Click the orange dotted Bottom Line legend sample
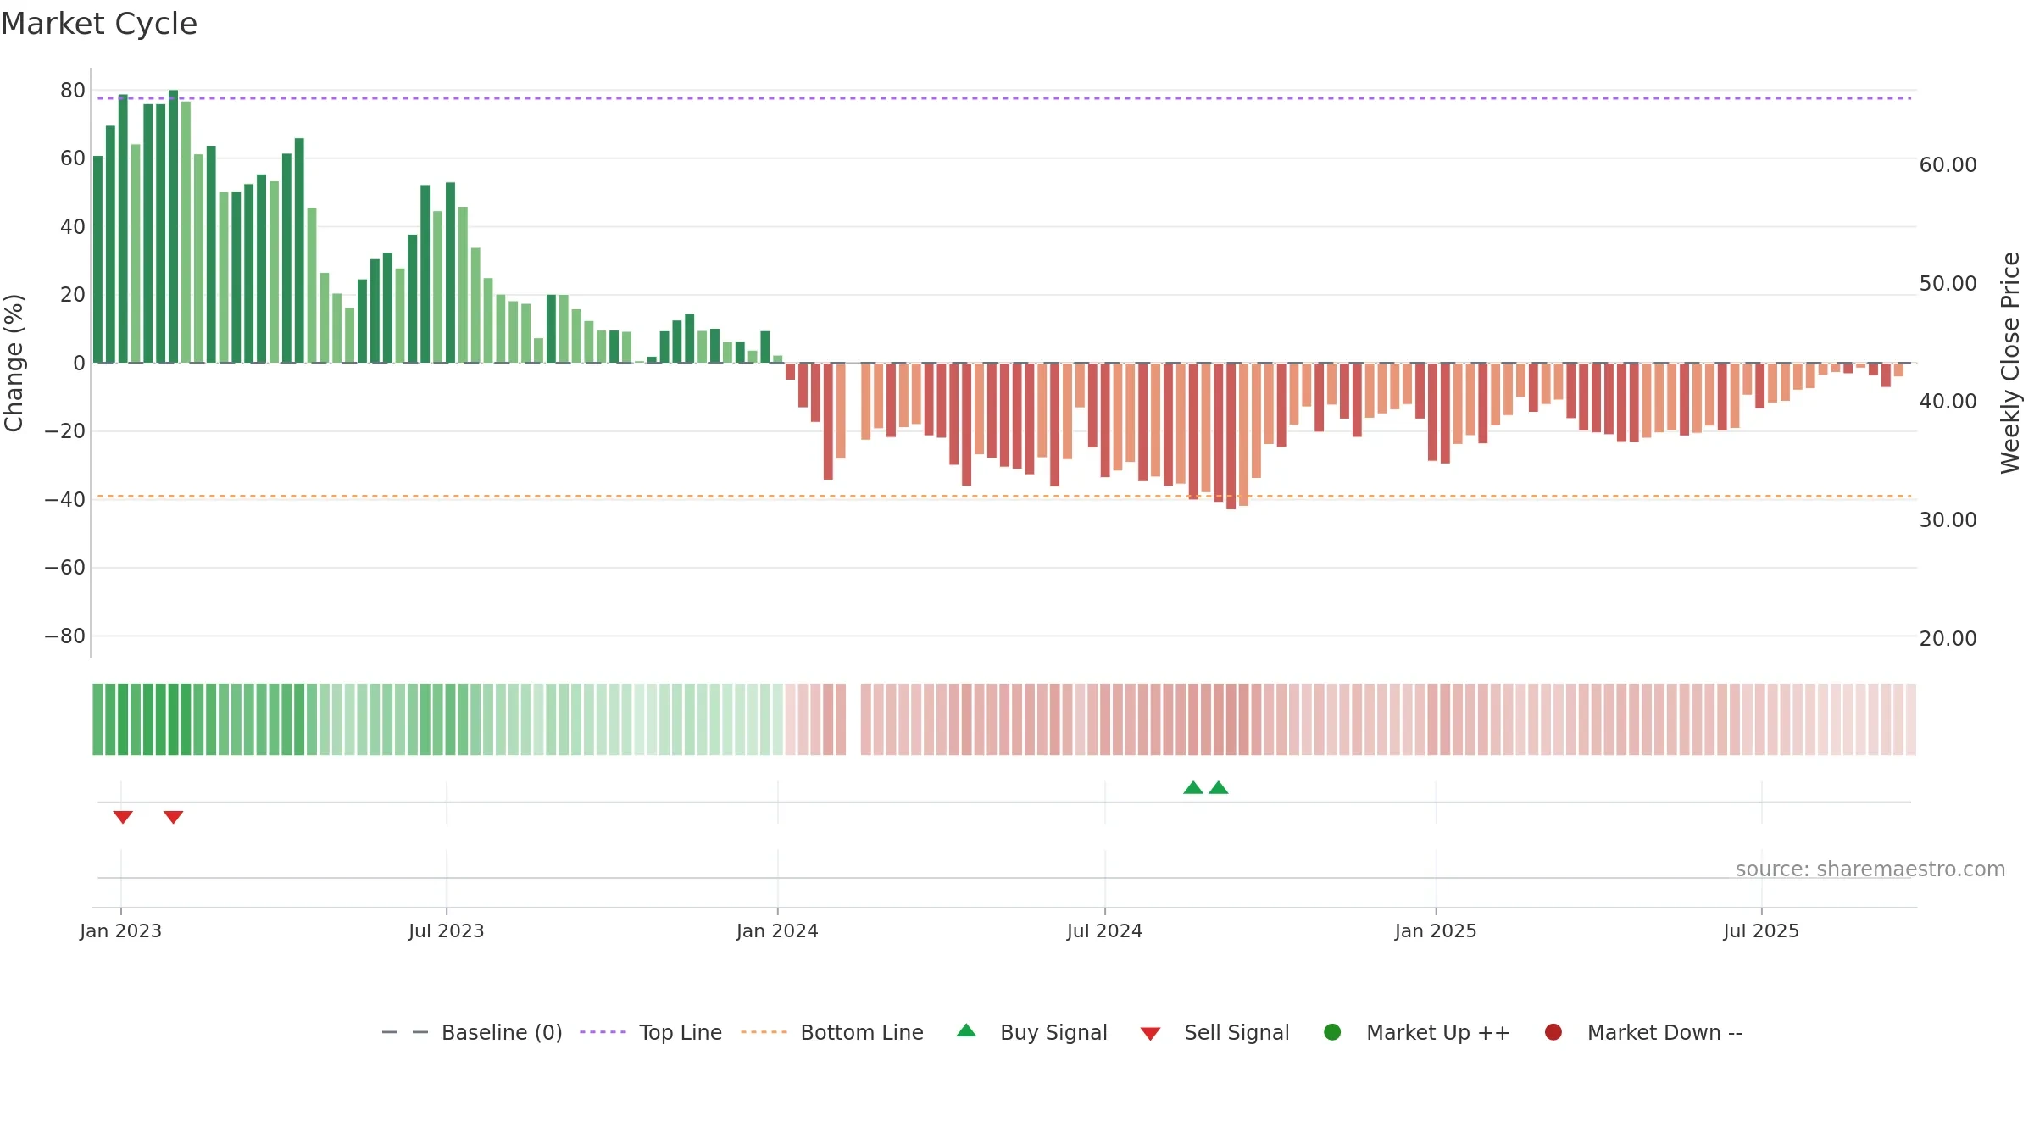The width and height of the screenshot is (2034, 1144). (x=764, y=1032)
